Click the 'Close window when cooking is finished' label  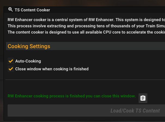tap(52, 69)
